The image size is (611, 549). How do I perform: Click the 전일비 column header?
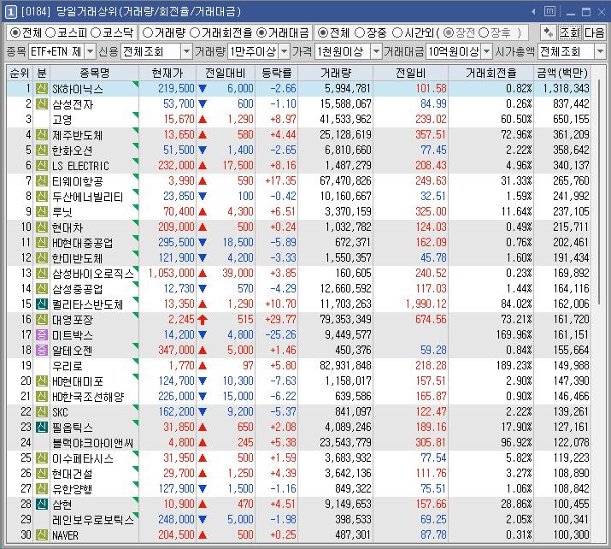click(x=410, y=73)
